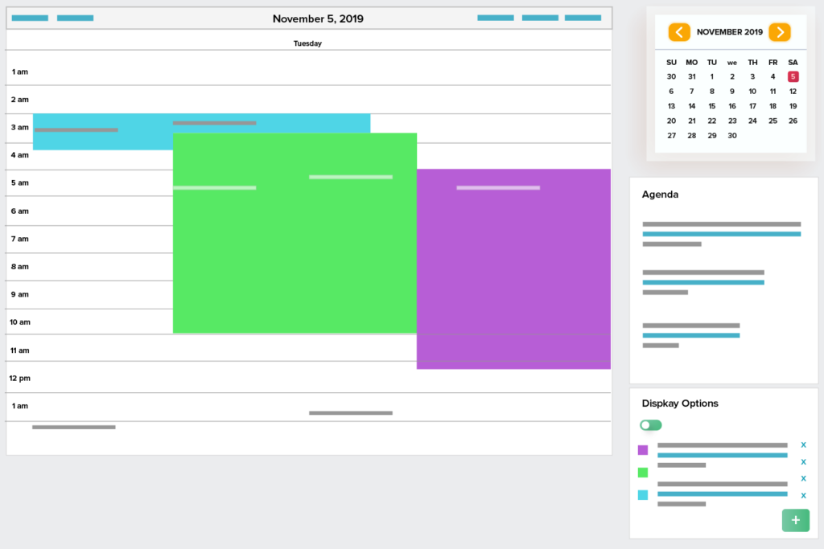824x549 pixels.
Task: Remove the cyan calendar with its x button
Action: click(802, 496)
